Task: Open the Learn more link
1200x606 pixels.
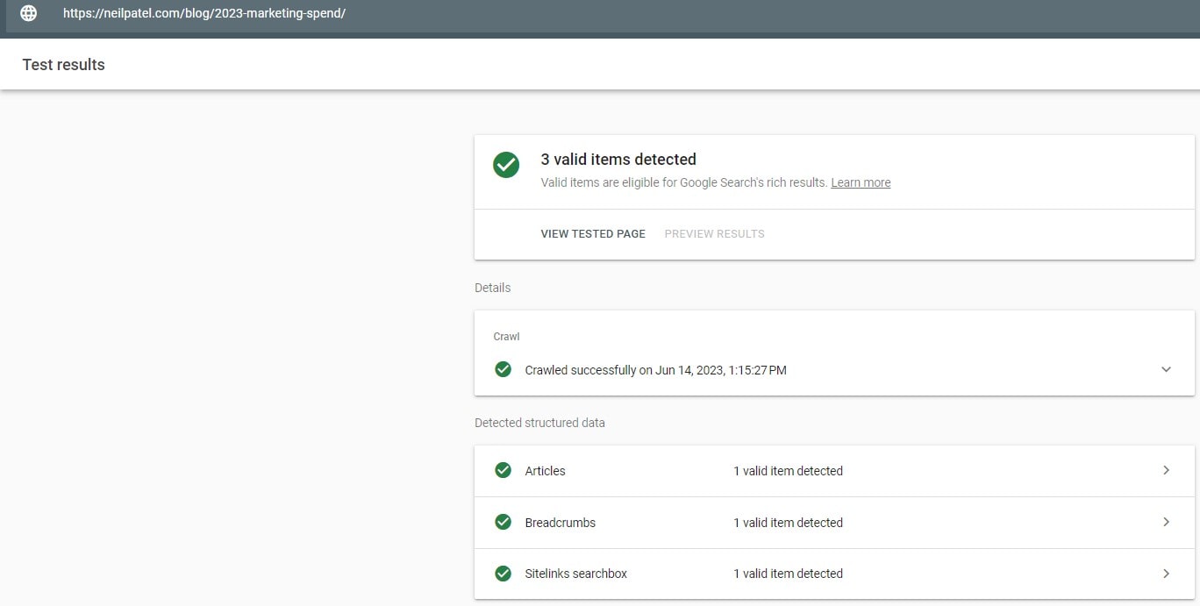Action: pos(861,182)
